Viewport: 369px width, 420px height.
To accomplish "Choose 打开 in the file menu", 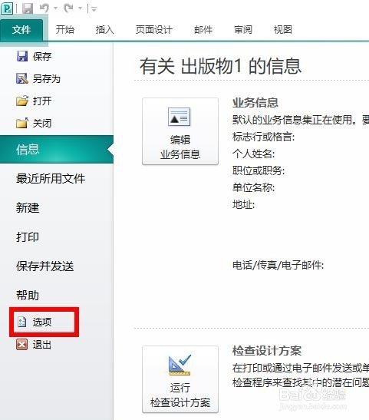I will [42, 101].
